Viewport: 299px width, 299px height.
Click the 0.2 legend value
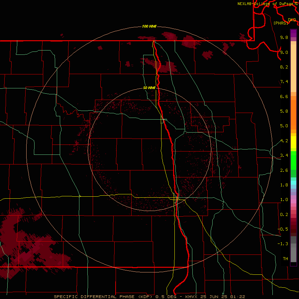[x=284, y=215]
